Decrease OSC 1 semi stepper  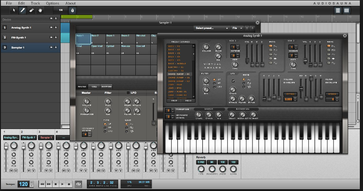238,57
